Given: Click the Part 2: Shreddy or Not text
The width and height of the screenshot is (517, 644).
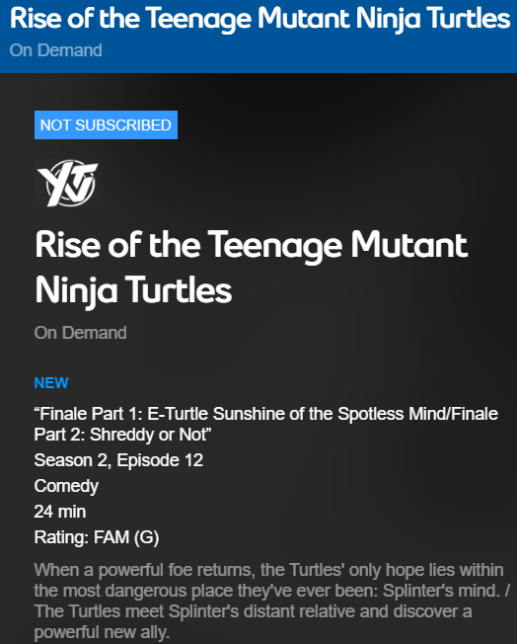Looking at the screenshot, I should click(122, 435).
